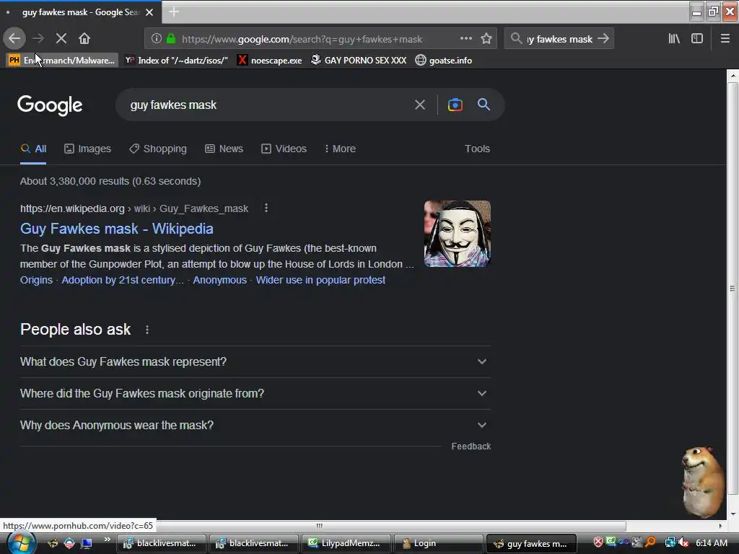Select the All results tab
This screenshot has height=554, width=739.
pos(33,149)
